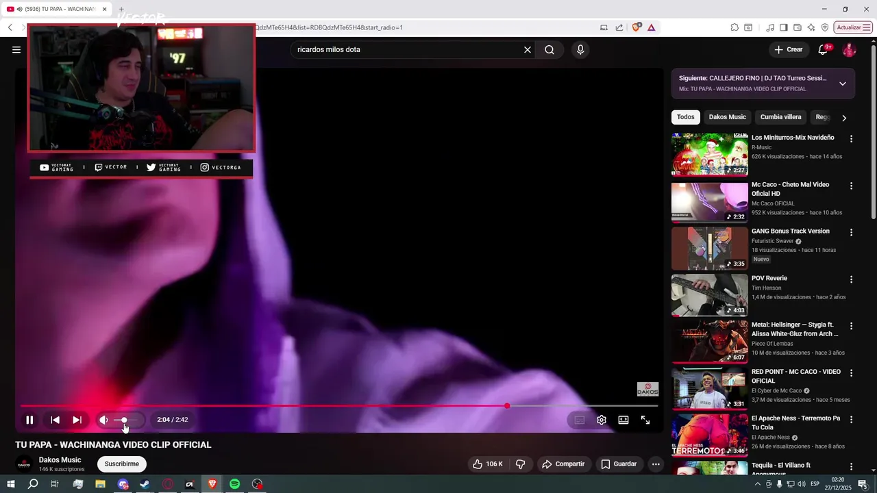877x493 pixels.
Task: Open player settings gear
Action: 602,420
